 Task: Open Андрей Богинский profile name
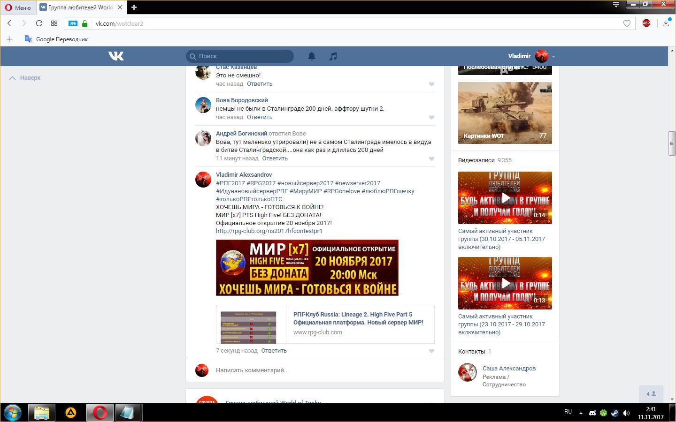241,134
